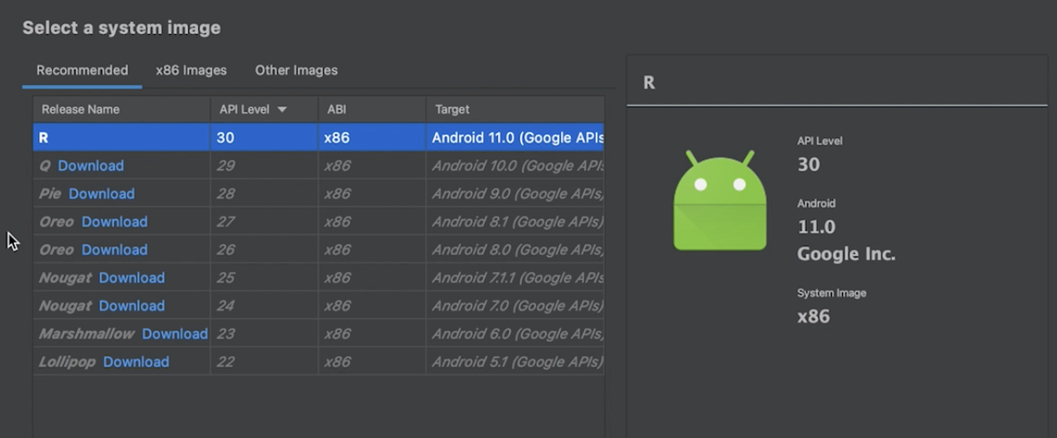Viewport: 1057px width, 438px height.
Task: Click the Android 8.0 target cell
Action: point(516,250)
